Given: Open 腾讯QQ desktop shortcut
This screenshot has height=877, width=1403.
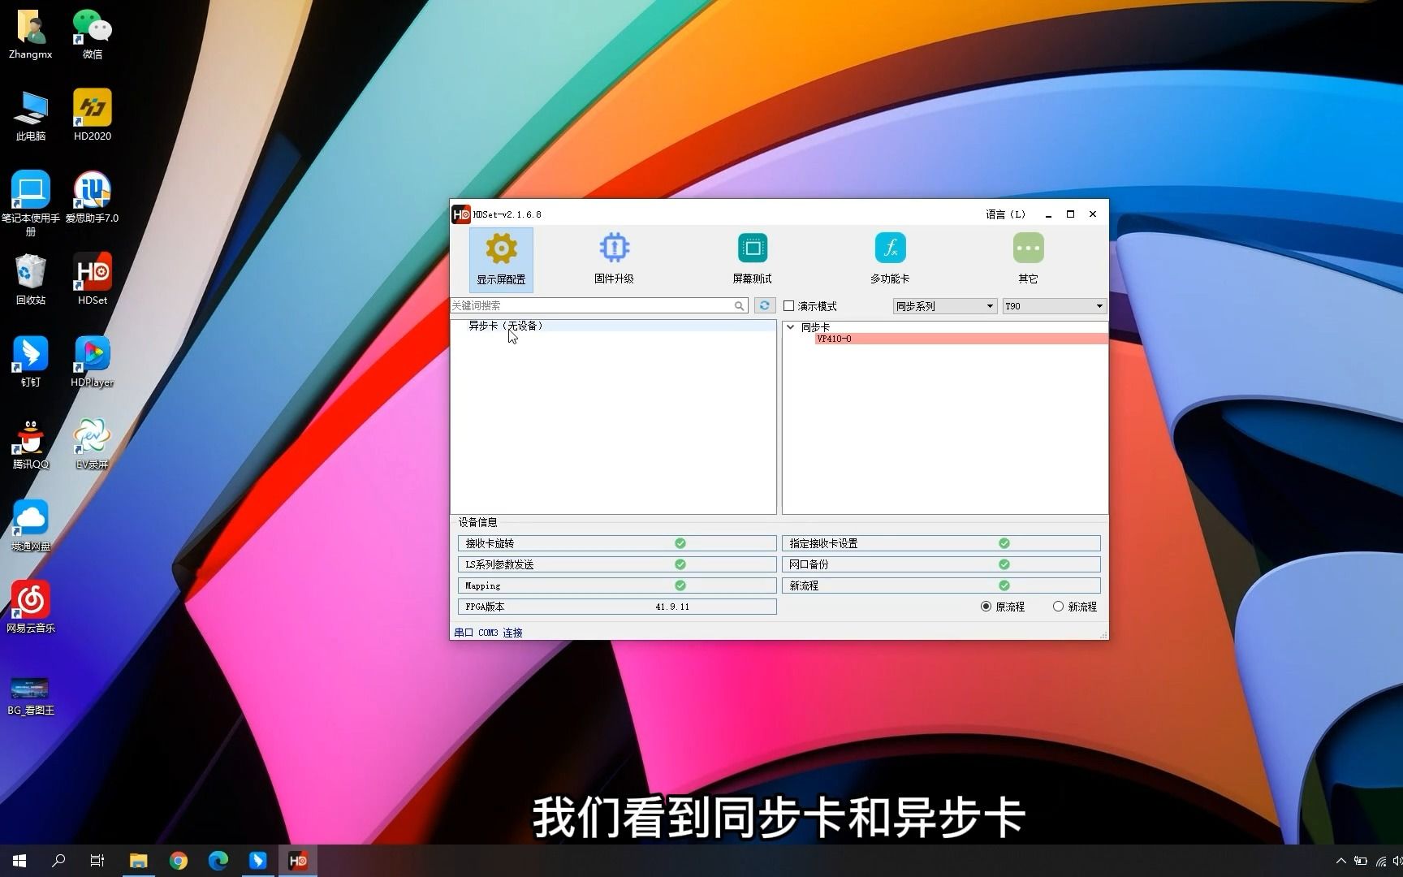Looking at the screenshot, I should (31, 443).
